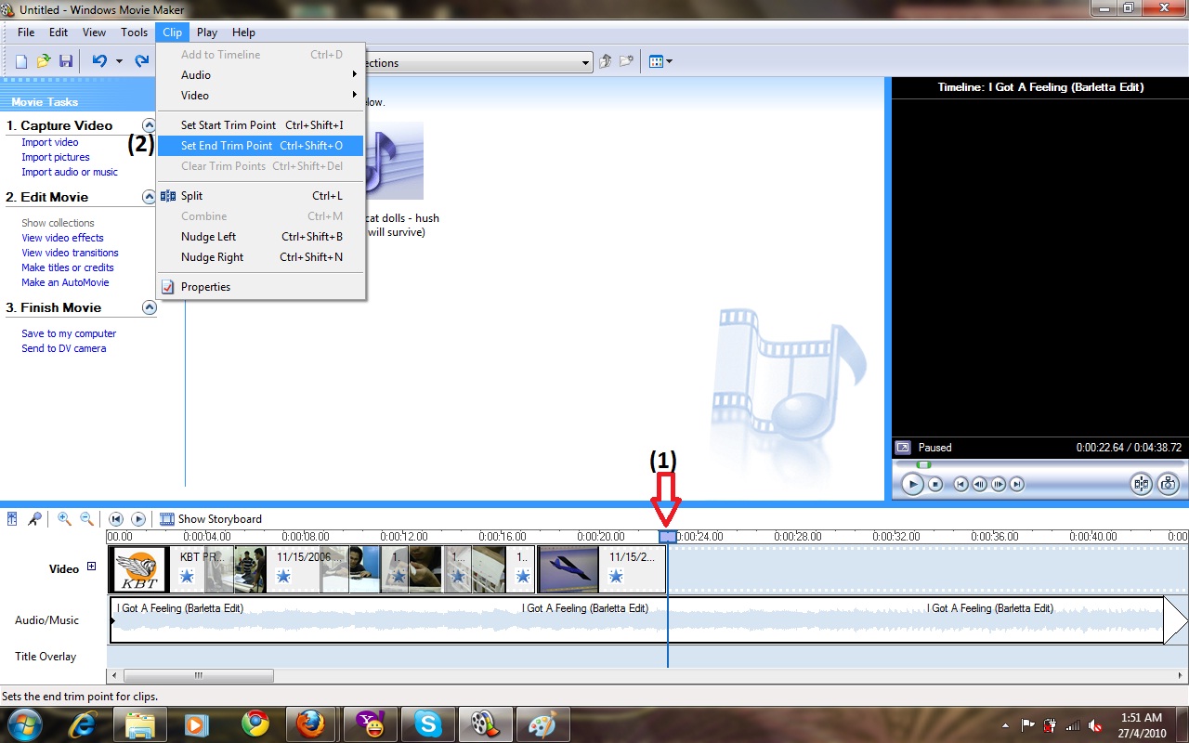
Task: Create a new project via toolbar icon
Action: (x=21, y=61)
